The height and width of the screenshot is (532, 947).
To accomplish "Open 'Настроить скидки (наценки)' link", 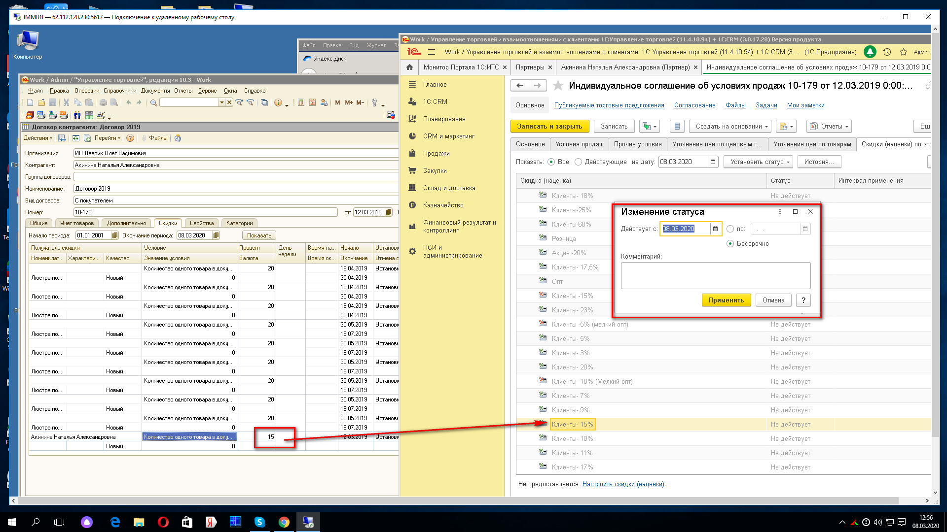I will coord(623,484).
